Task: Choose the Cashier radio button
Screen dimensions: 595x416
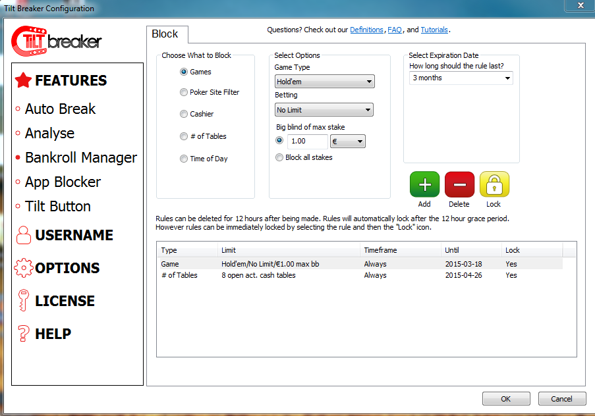Action: (x=184, y=114)
